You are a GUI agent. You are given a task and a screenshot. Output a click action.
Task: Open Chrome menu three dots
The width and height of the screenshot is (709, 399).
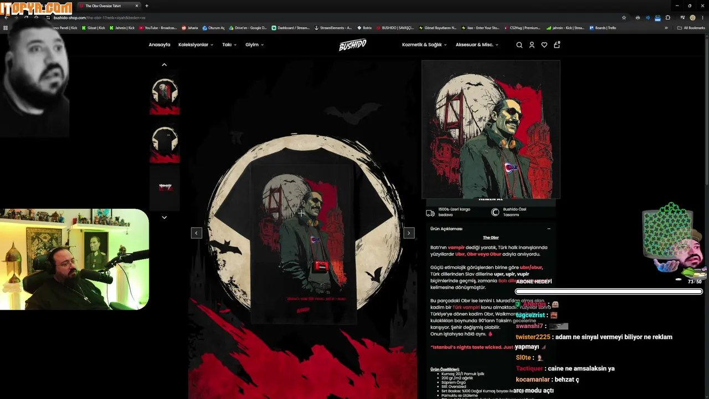point(702,18)
